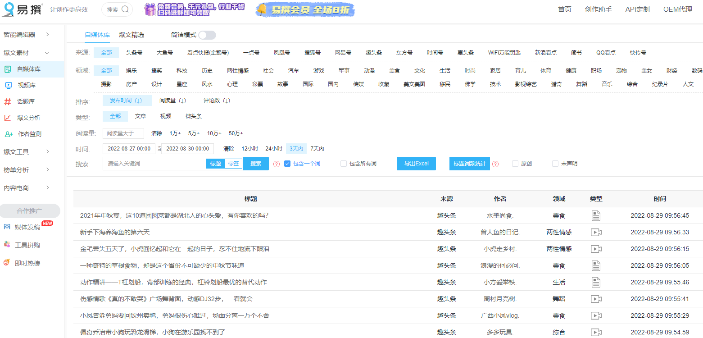
Task: Open the start date picker 2022-08-27
Action: (129, 149)
